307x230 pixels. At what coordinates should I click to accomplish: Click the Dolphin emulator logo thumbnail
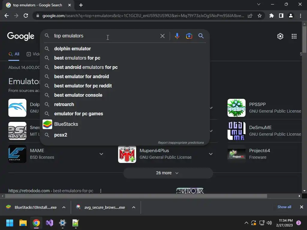tap(17, 108)
